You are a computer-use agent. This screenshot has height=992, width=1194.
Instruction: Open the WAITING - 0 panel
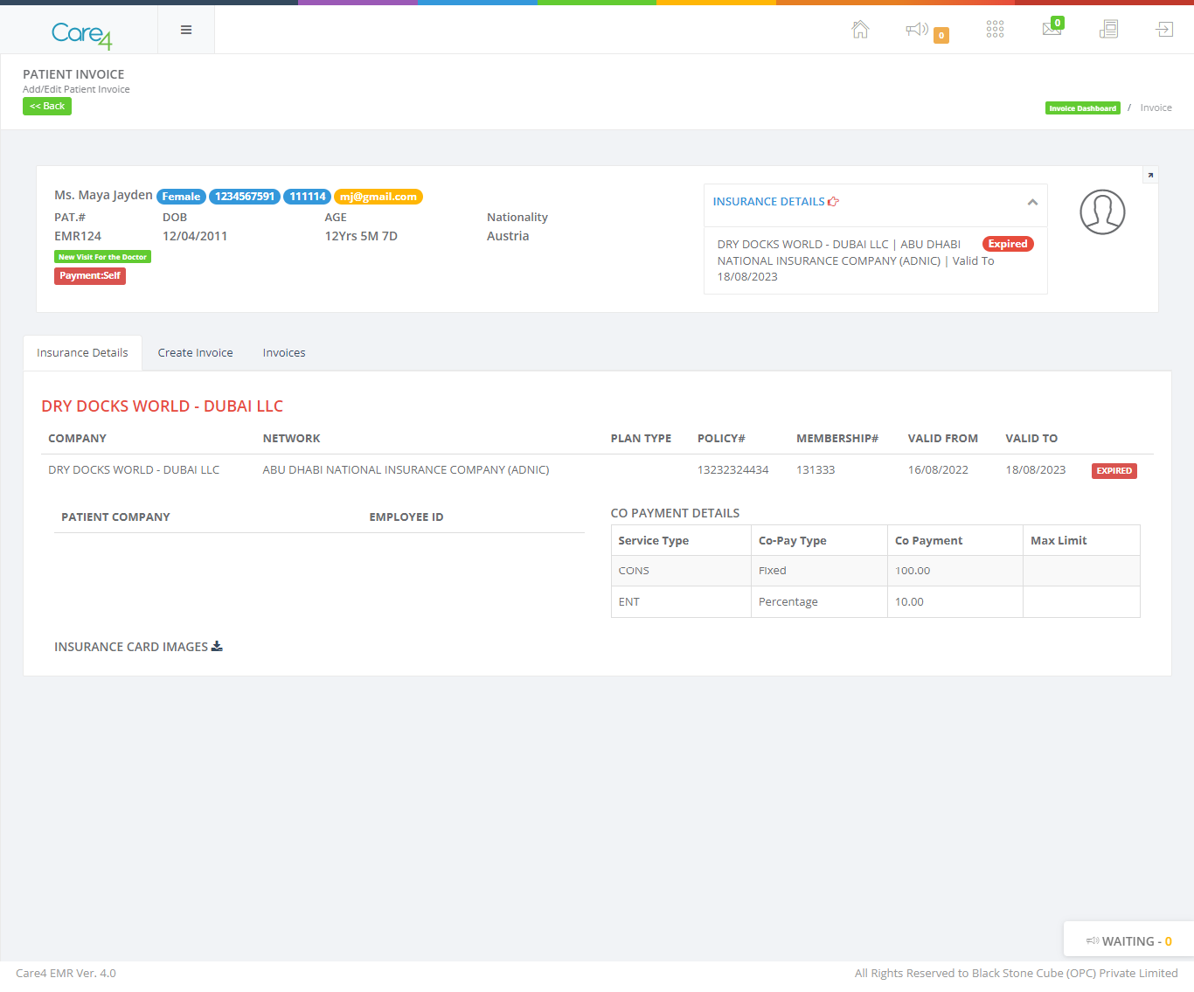(x=1128, y=941)
